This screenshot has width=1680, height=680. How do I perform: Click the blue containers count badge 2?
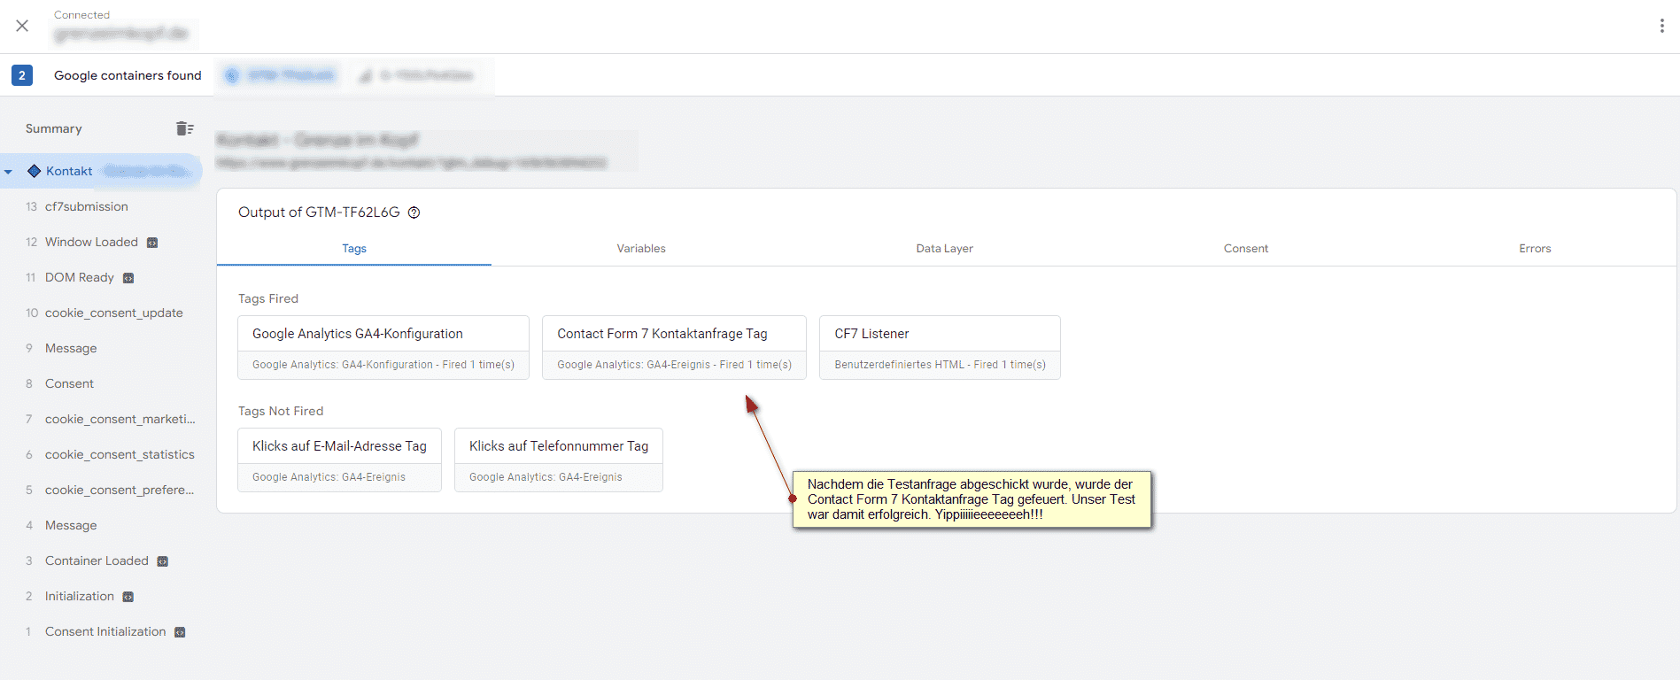click(22, 75)
